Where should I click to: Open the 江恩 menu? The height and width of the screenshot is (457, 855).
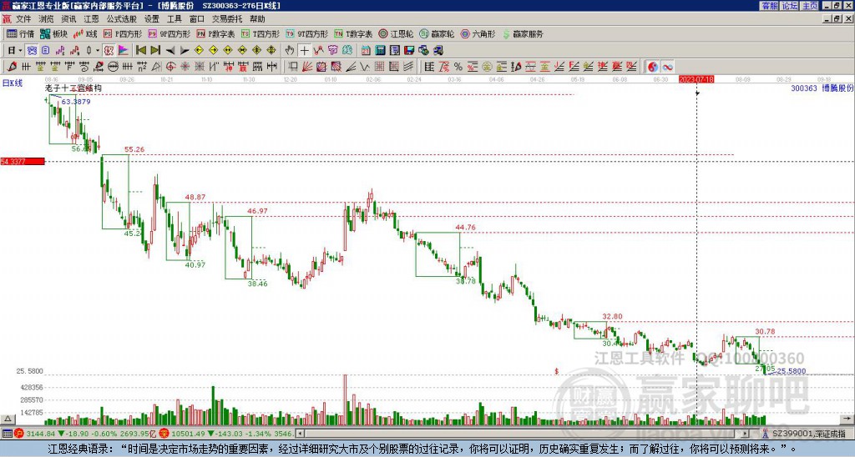point(91,19)
